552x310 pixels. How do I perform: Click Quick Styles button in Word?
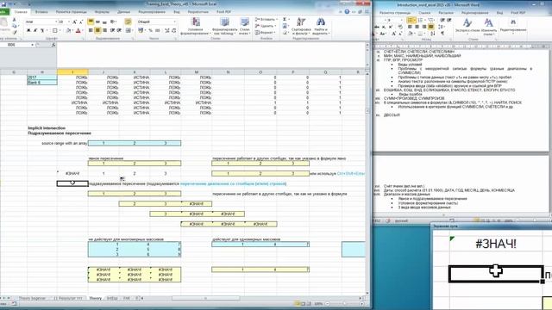click(467, 27)
